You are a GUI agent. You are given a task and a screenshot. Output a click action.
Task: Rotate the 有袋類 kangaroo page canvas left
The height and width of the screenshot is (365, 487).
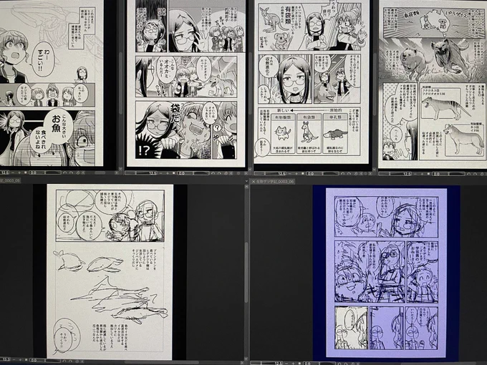point(342,173)
